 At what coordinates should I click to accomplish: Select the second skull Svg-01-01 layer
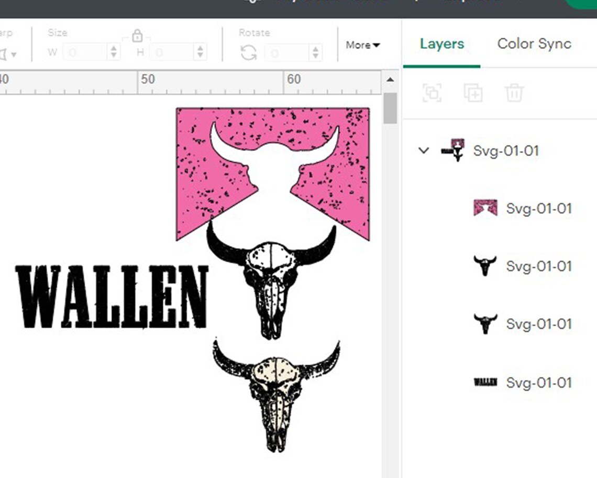[x=538, y=324]
